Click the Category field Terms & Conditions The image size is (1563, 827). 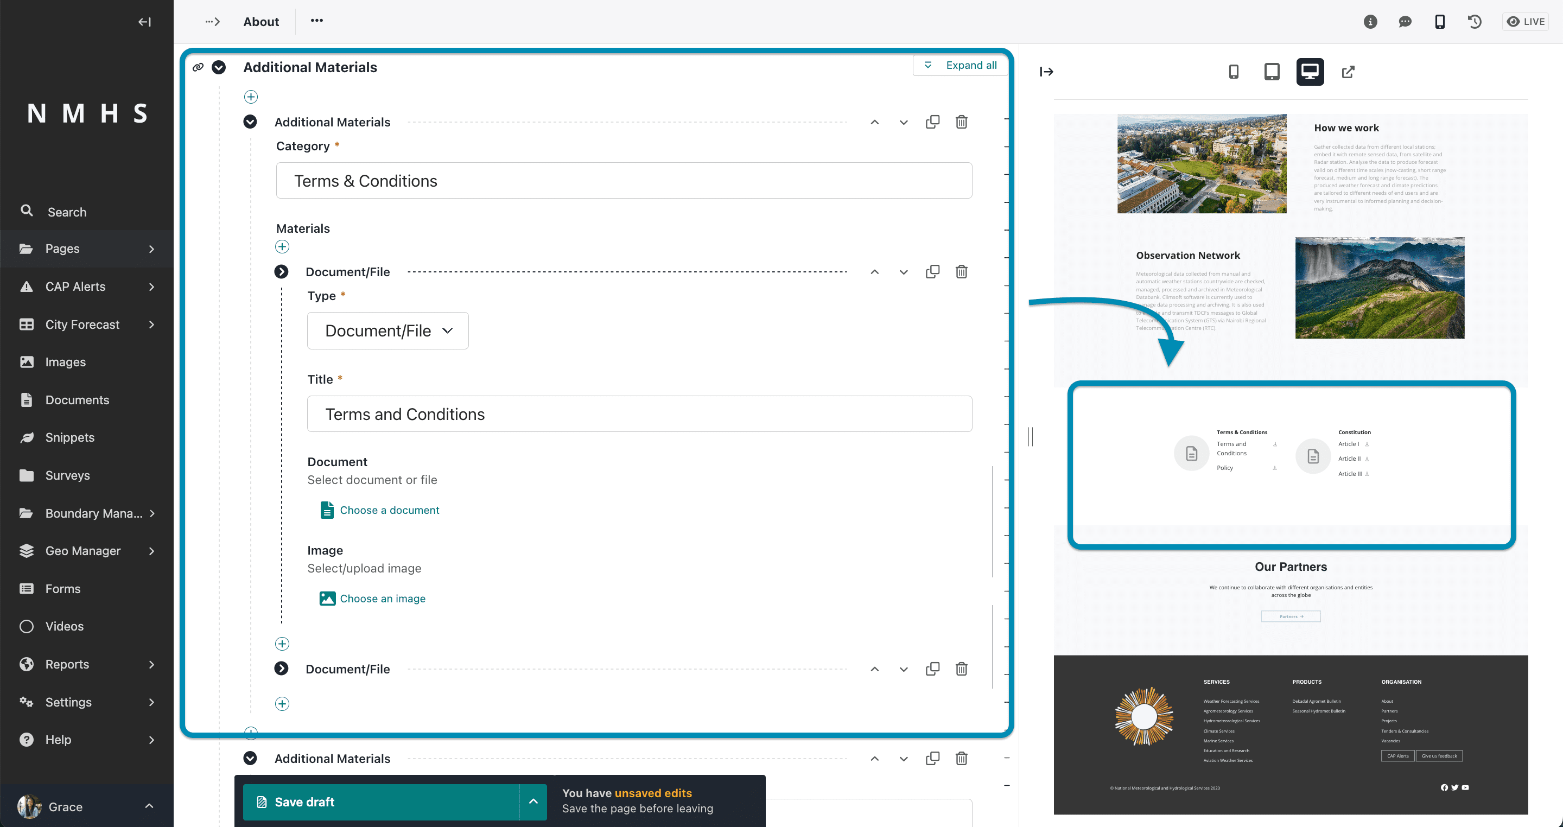click(624, 180)
